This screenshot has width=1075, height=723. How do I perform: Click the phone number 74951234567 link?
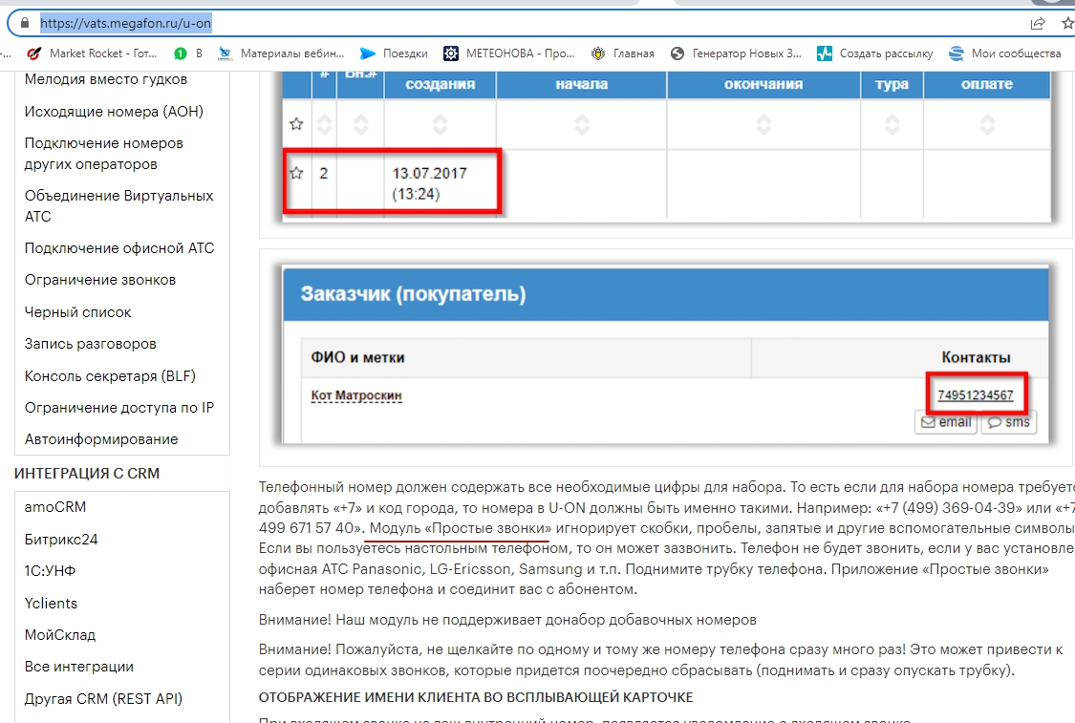point(975,395)
